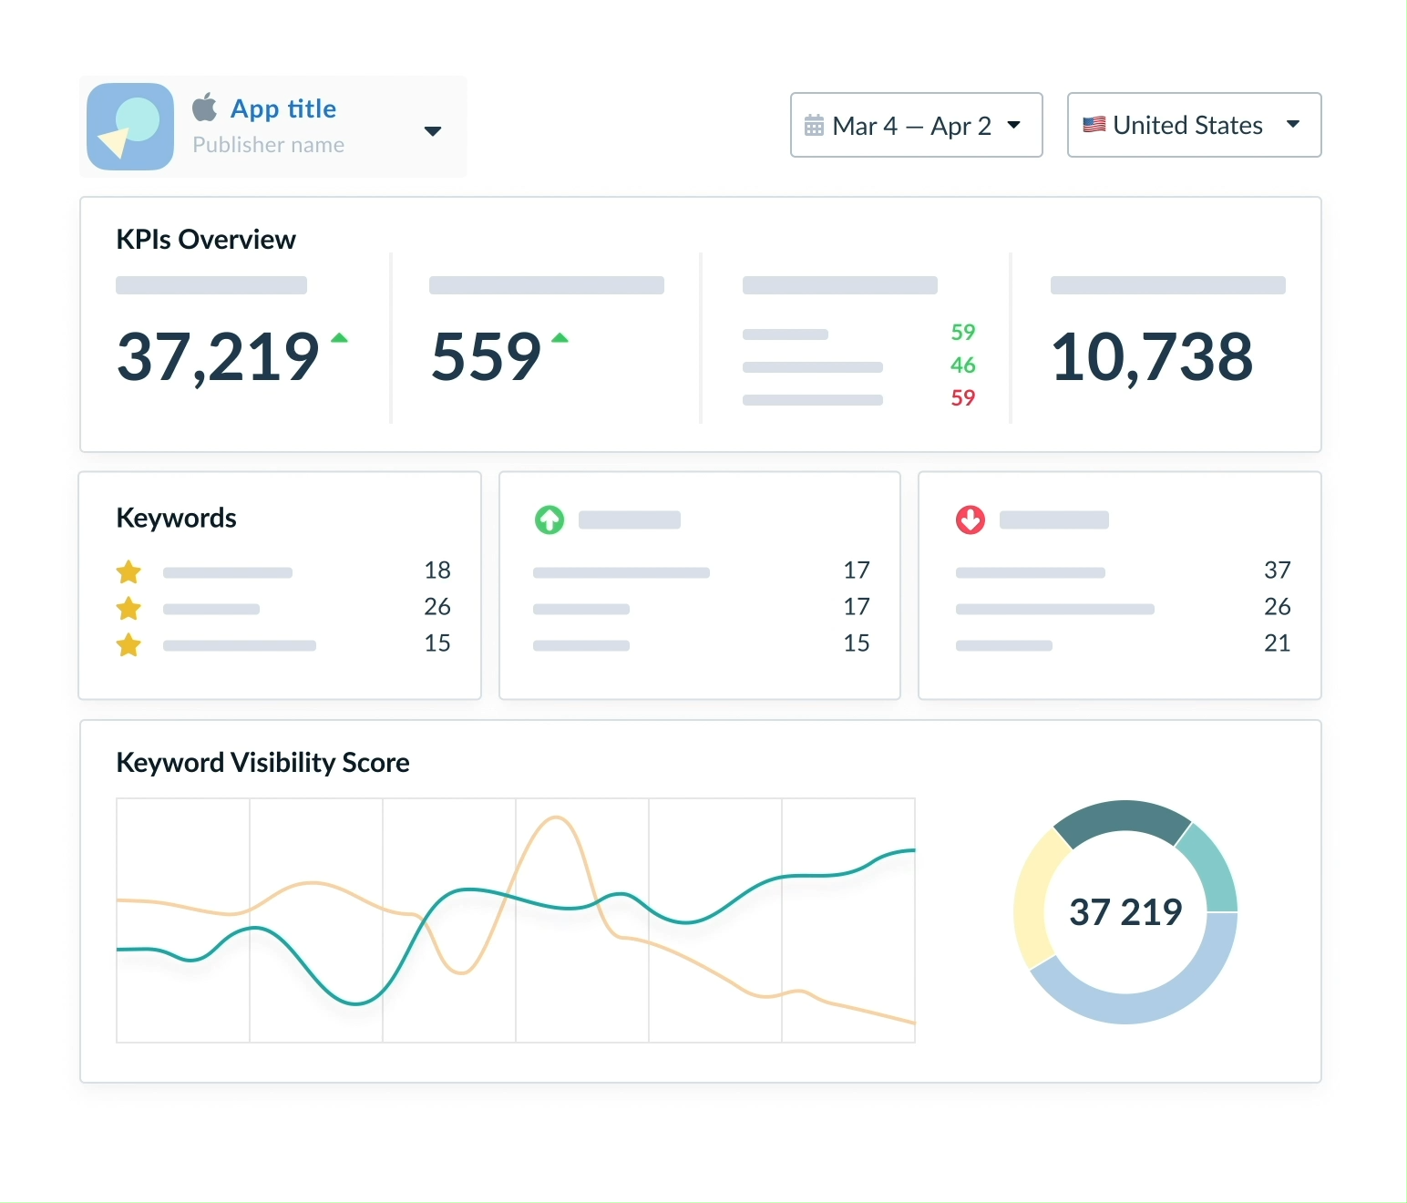Click the second keyword star icon

[128, 609]
